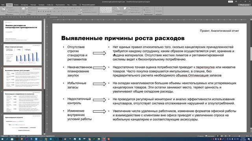The image size is (252, 141).
Task: Toggle the Notes pane in status bar
Action: click(x=200, y=136)
